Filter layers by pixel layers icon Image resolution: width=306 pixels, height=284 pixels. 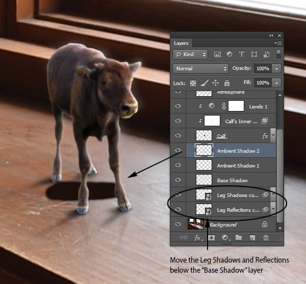coord(217,54)
